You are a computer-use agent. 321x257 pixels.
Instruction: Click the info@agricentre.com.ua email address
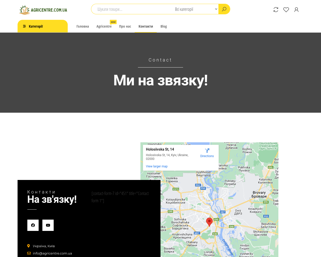(x=52, y=253)
